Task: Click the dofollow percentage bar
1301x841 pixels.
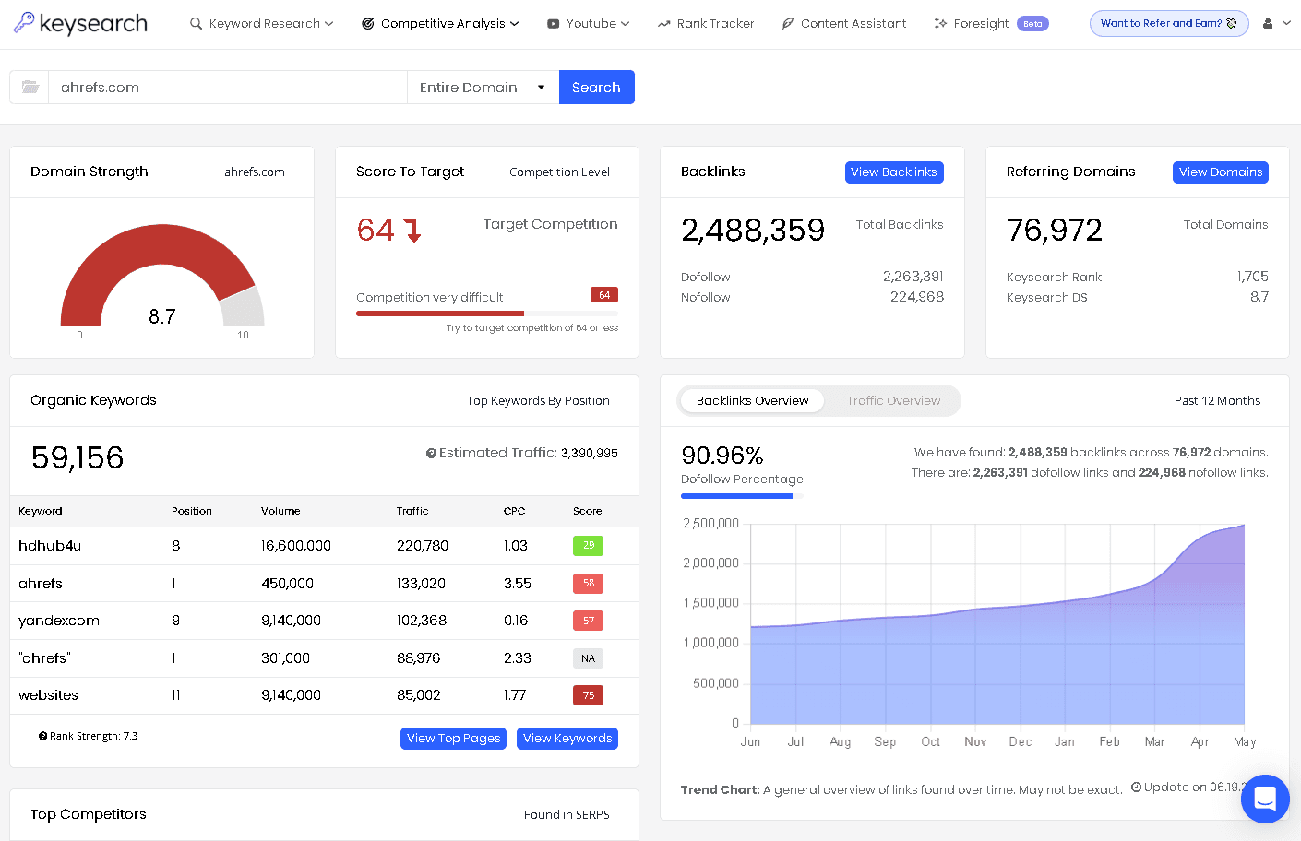Action: point(742,496)
